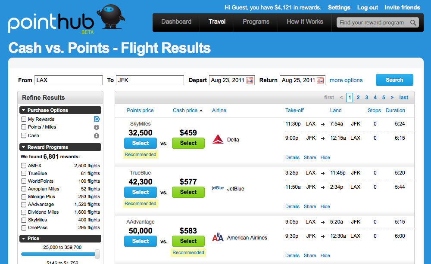
Task: Show info for Points / Miles option
Action: pyautogui.click(x=97, y=127)
